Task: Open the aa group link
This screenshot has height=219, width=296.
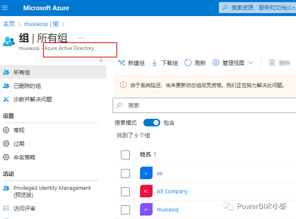Action: click(x=159, y=173)
